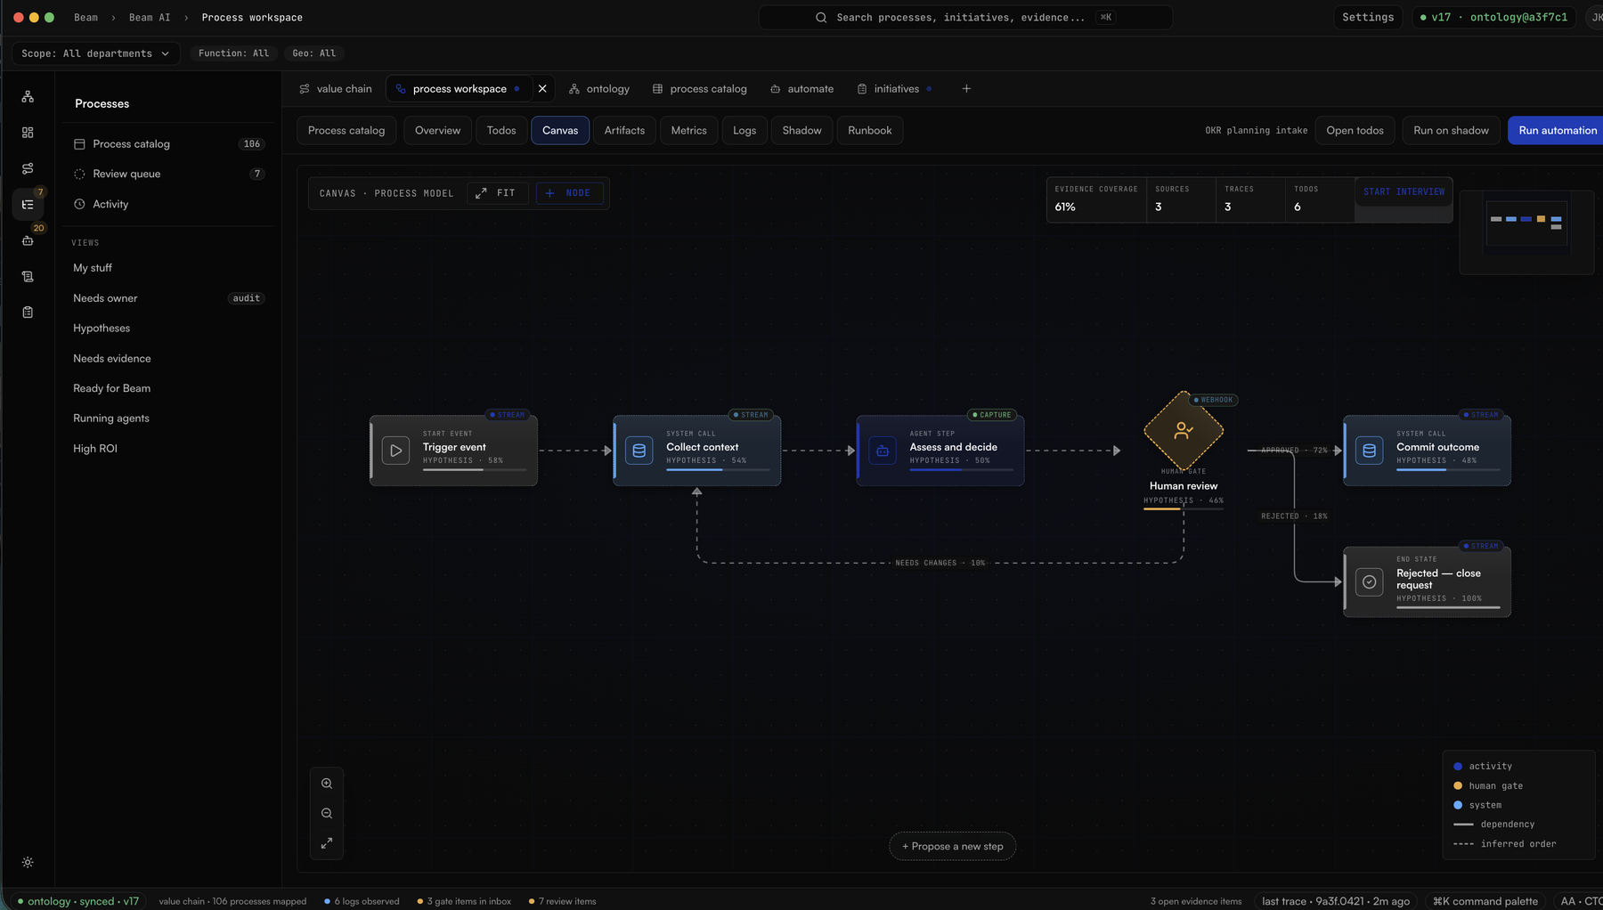
Task: Open the scroll document icon in left rail
Action: [x=28, y=277]
